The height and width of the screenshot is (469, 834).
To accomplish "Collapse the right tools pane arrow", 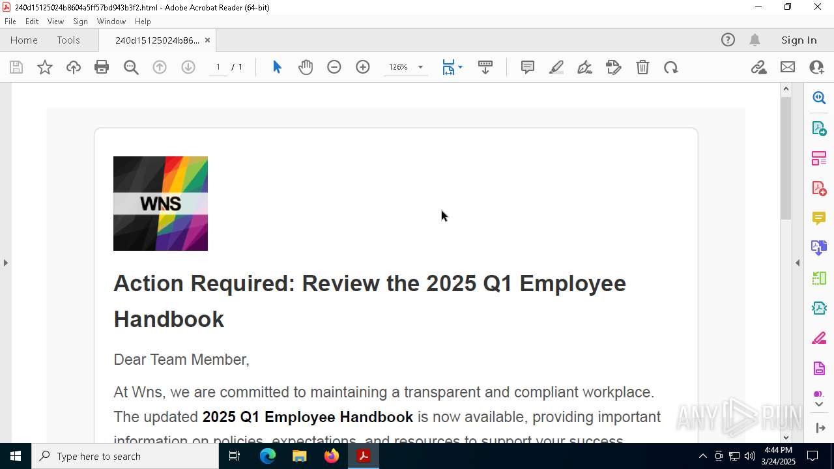I will (x=798, y=263).
